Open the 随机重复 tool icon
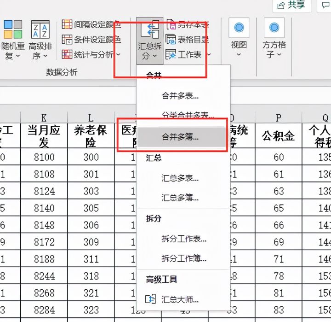The image size is (331, 322). pyautogui.click(x=13, y=29)
